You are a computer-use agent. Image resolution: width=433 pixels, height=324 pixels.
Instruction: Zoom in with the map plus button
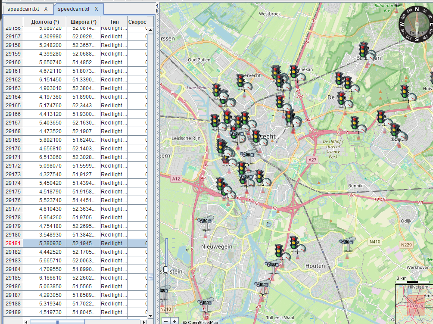coord(174,321)
